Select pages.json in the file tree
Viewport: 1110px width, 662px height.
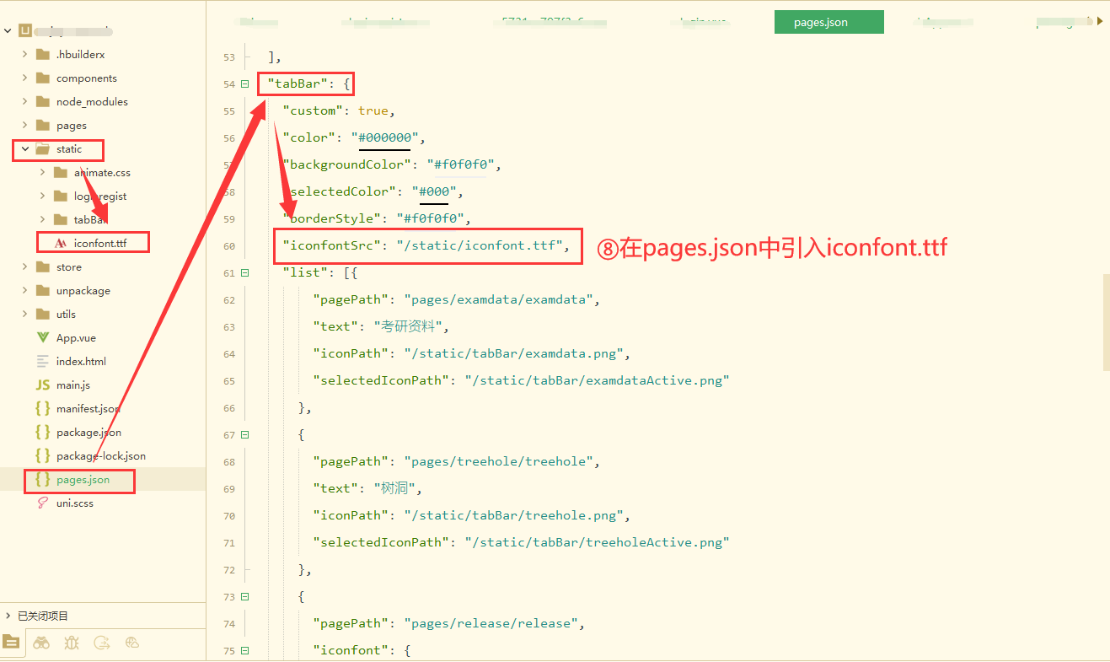coord(83,479)
